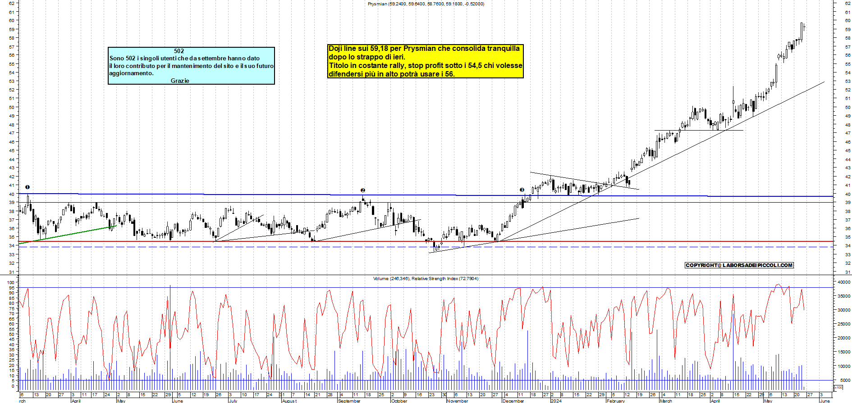Select the numbered marker 2 circle
The image size is (852, 403).
pos(363,190)
